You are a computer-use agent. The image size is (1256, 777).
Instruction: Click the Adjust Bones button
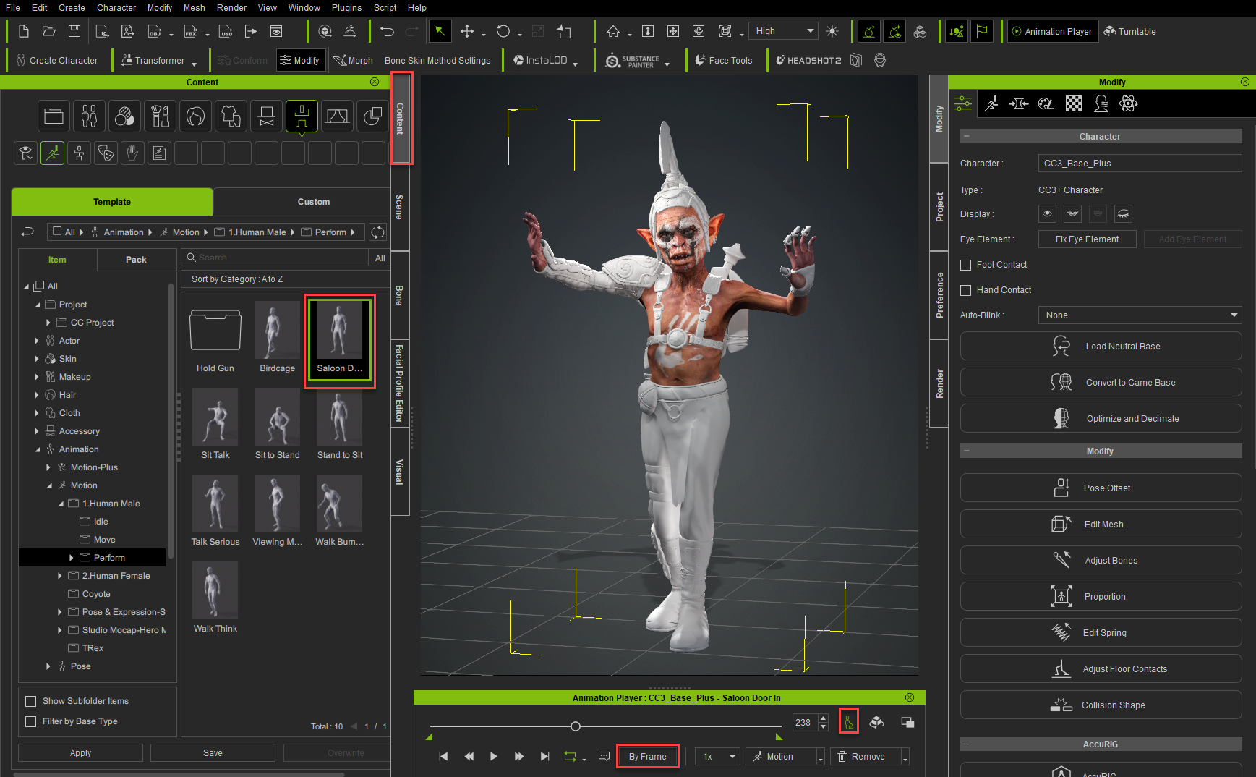[1101, 560]
